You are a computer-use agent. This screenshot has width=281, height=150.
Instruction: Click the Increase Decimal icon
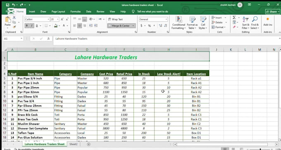160,26
